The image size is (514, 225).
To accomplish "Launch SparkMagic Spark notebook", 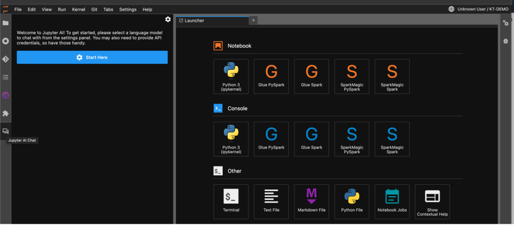I will [392, 76].
